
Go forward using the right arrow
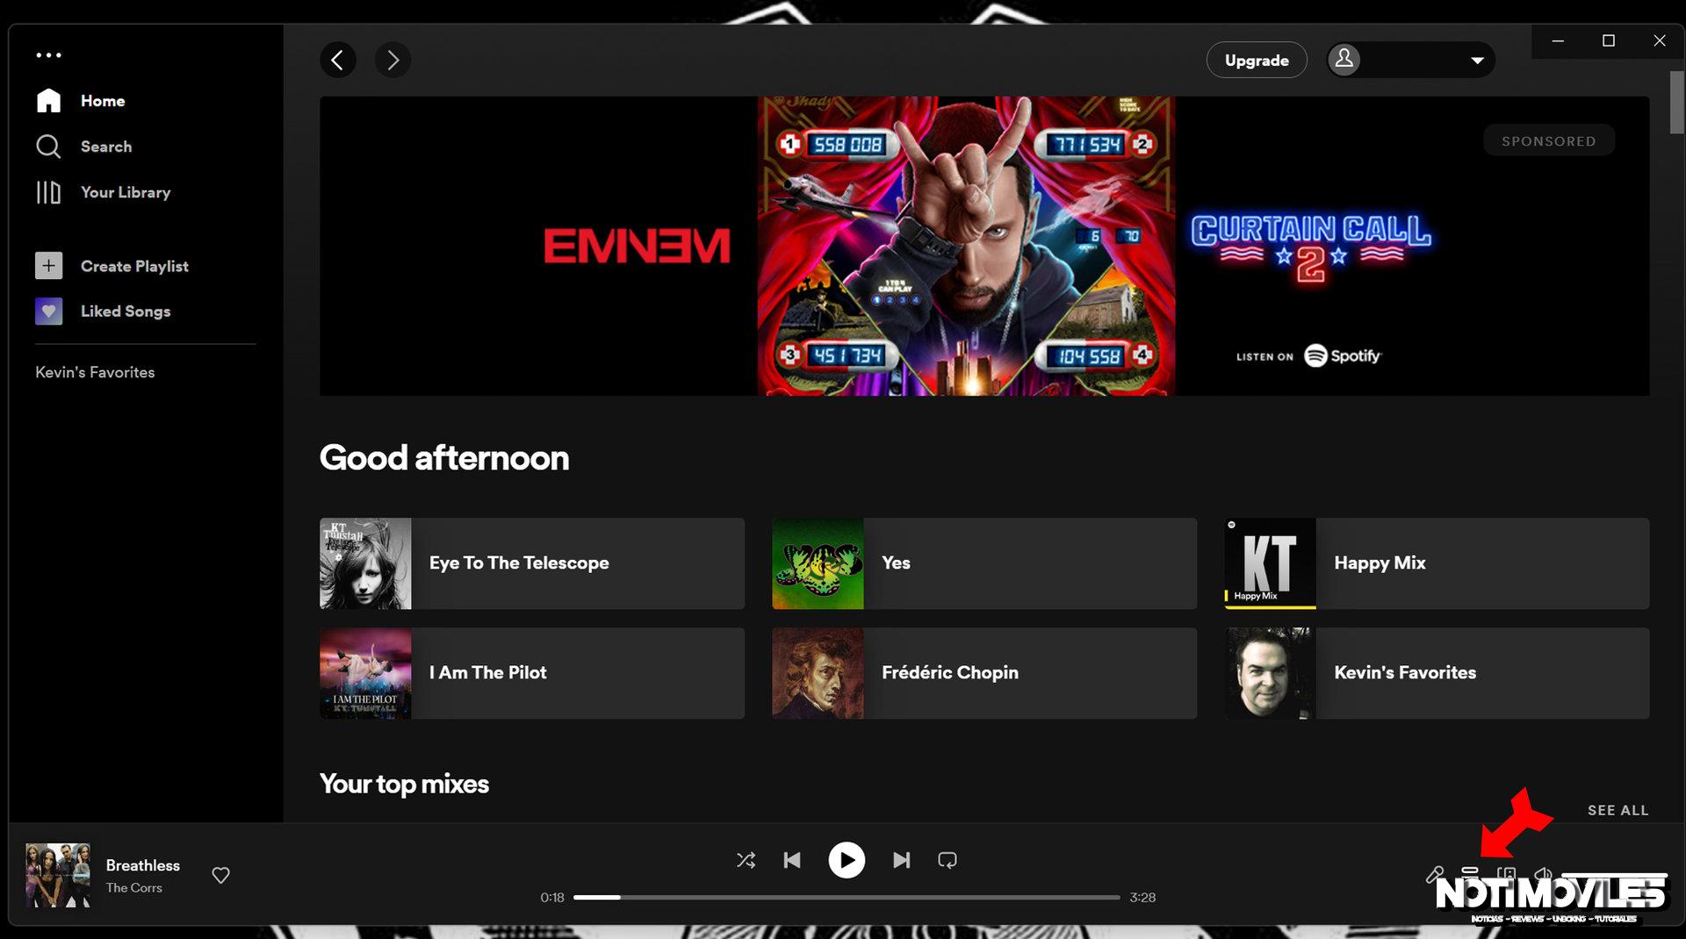coord(393,60)
